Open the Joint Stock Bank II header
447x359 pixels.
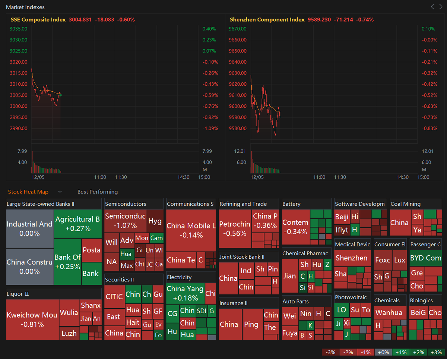pos(248,257)
